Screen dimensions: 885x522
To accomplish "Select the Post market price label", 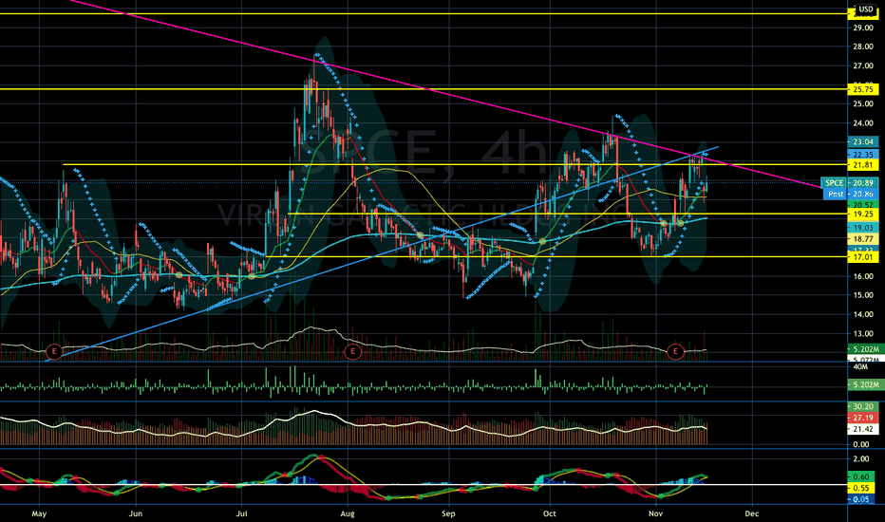I will pyautogui.click(x=850, y=194).
